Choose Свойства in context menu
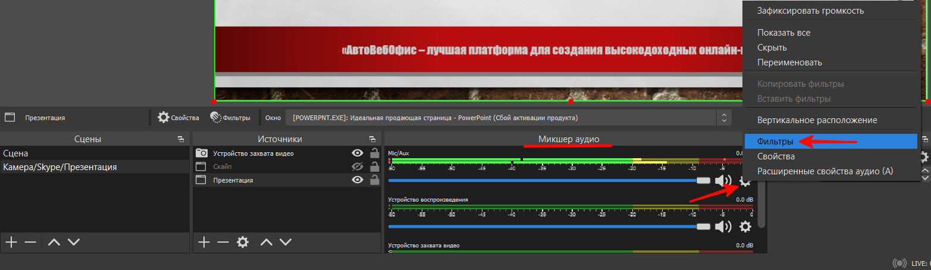This screenshot has height=270, width=931. pyautogui.click(x=832, y=156)
